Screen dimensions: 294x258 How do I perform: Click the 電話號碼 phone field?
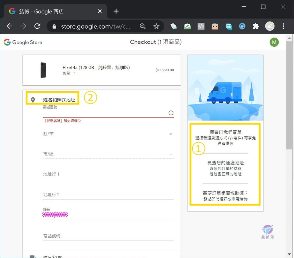coord(108,236)
